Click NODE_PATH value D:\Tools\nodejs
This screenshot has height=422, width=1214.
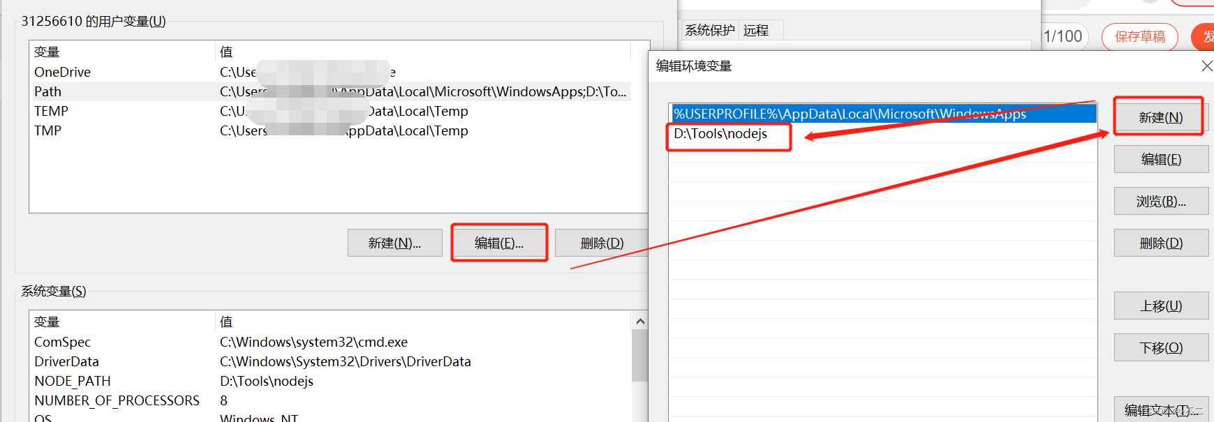coord(267,381)
